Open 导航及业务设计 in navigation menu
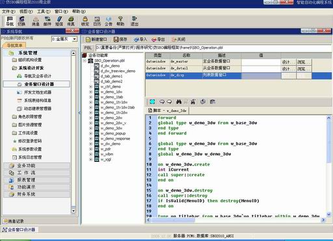 click(x=38, y=76)
